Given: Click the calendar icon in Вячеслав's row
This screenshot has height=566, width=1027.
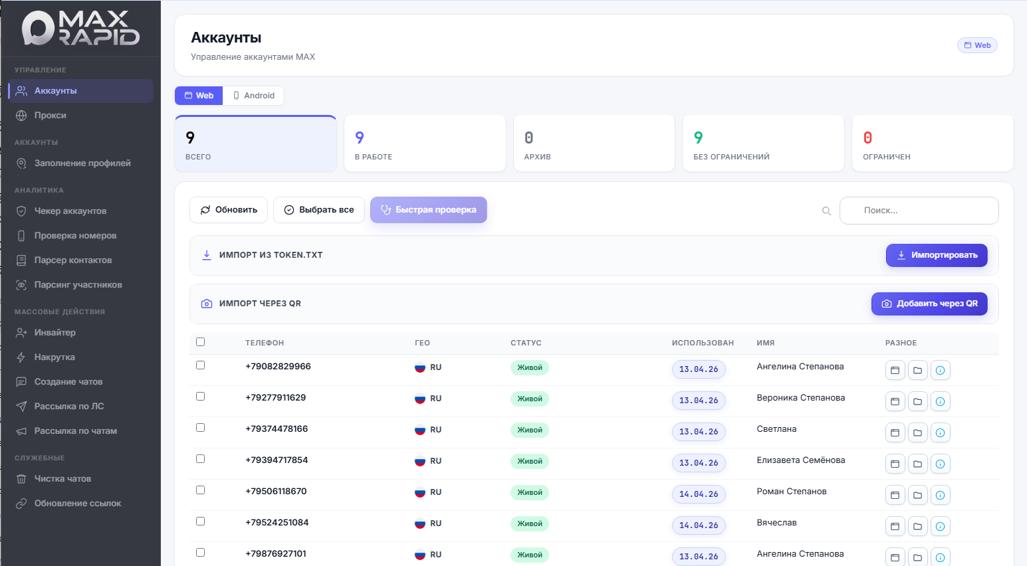Looking at the screenshot, I should [x=895, y=526].
